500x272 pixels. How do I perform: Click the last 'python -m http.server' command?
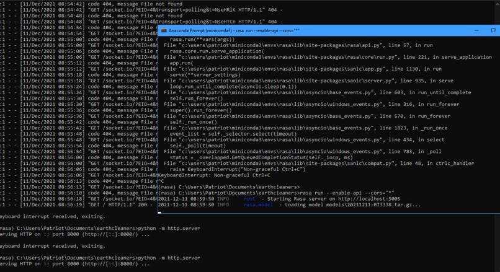(169, 258)
